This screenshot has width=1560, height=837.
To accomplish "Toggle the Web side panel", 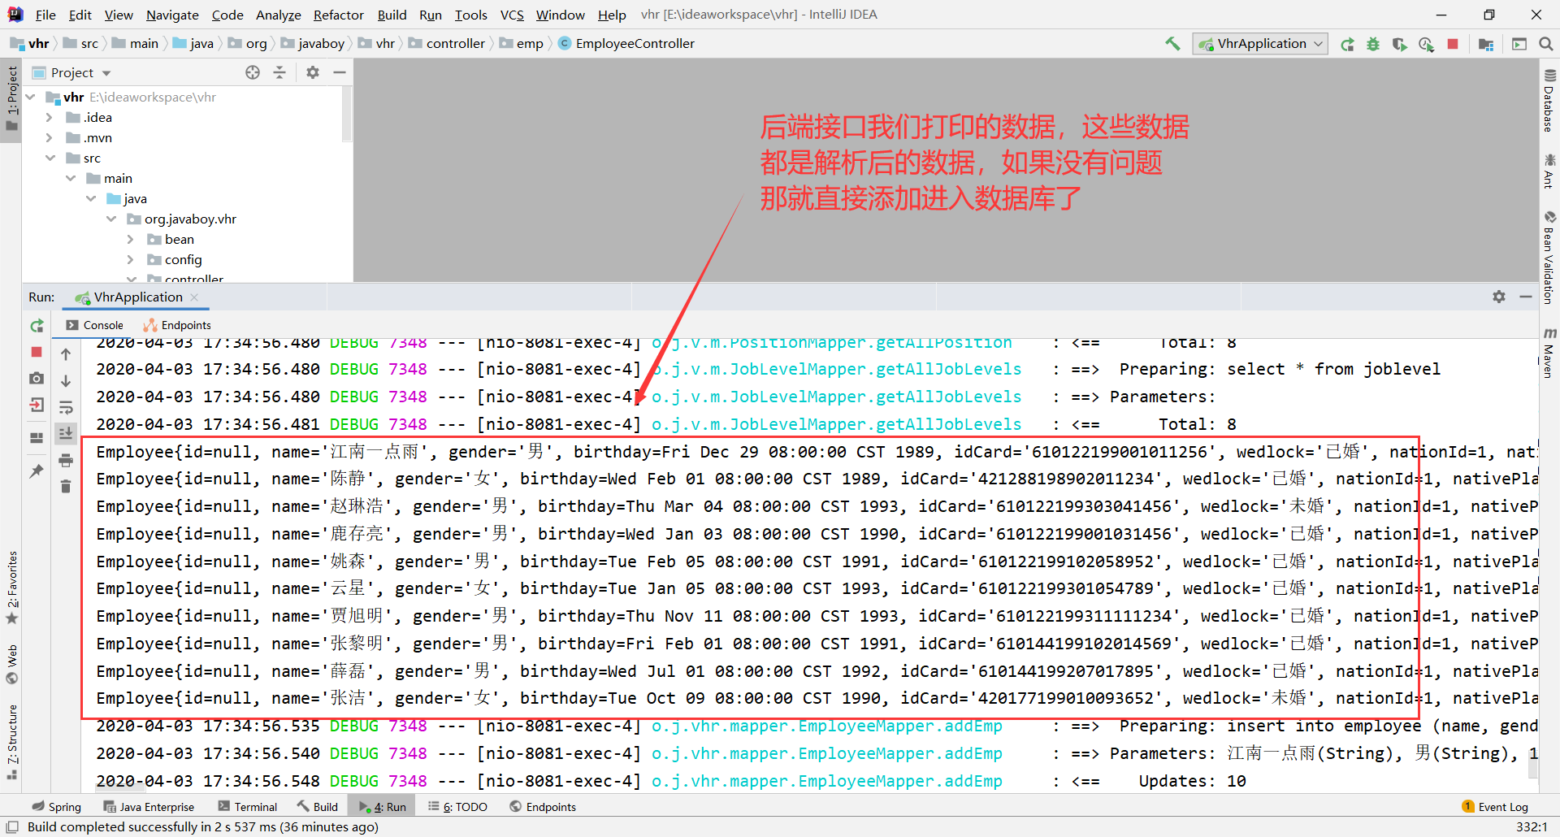I will click(11, 664).
